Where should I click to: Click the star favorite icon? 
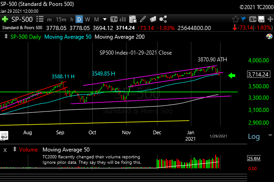point(236,20)
